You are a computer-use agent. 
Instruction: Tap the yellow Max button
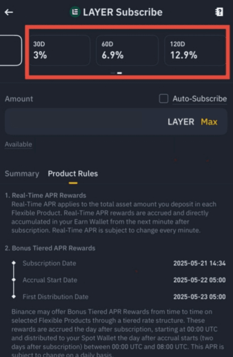click(209, 122)
